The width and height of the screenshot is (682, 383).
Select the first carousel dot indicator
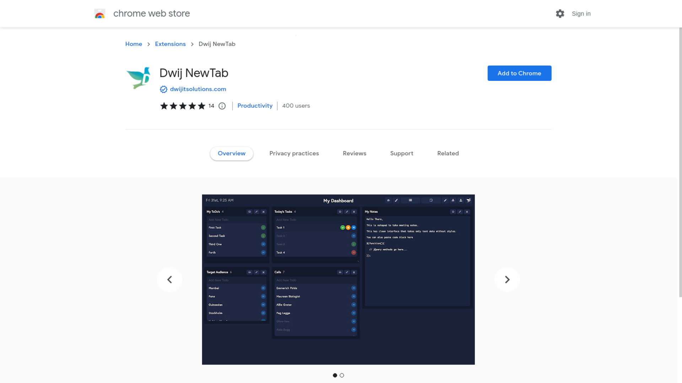335,375
